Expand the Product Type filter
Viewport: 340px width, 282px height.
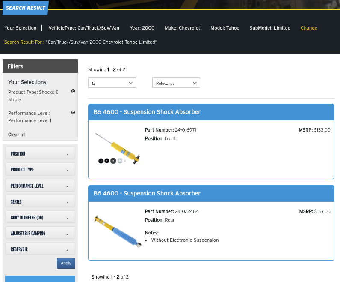click(40, 170)
